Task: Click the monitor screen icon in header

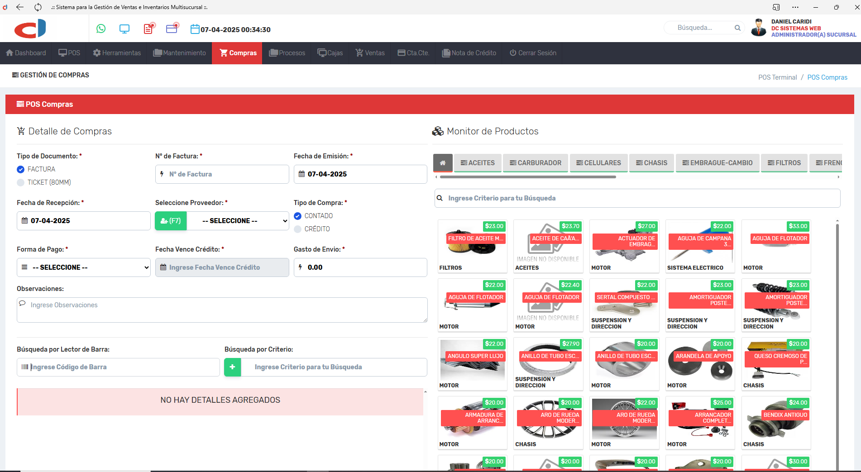Action: (x=124, y=29)
